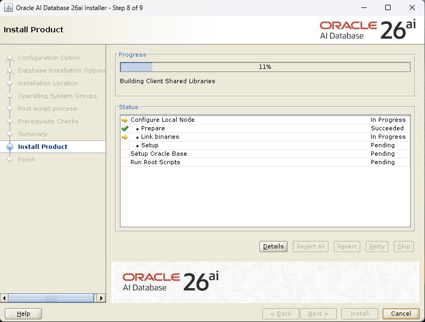Click Pending status of Setup Oracle Base
The width and height of the screenshot is (425, 322).
[383, 154]
